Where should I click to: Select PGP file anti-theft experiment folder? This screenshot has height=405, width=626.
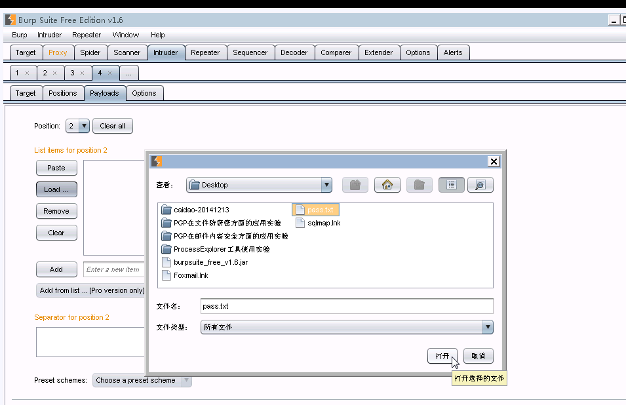coord(221,223)
